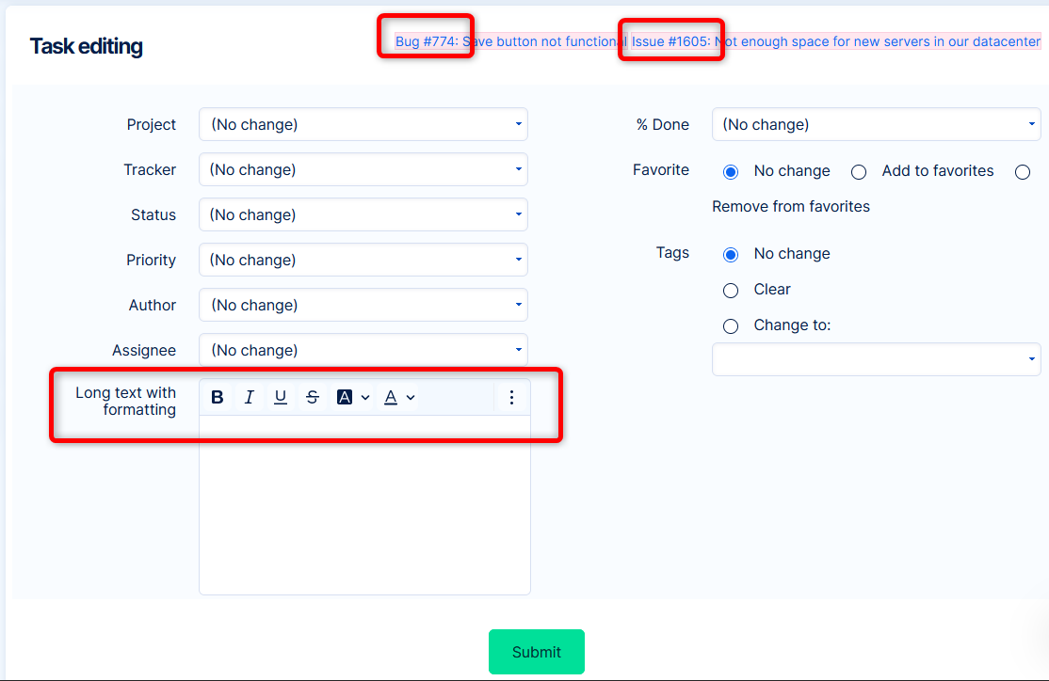Click the text background color icon
The image size is (1049, 681).
coord(345,397)
